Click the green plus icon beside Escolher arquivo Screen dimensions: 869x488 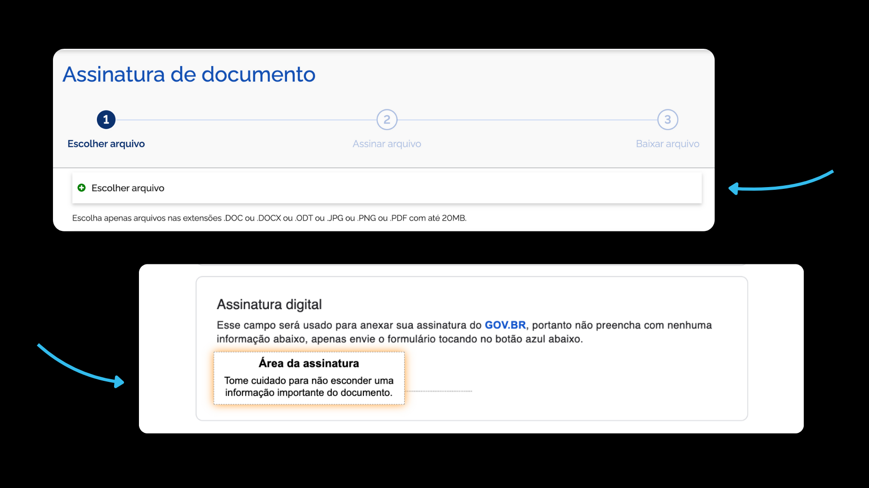pos(81,188)
